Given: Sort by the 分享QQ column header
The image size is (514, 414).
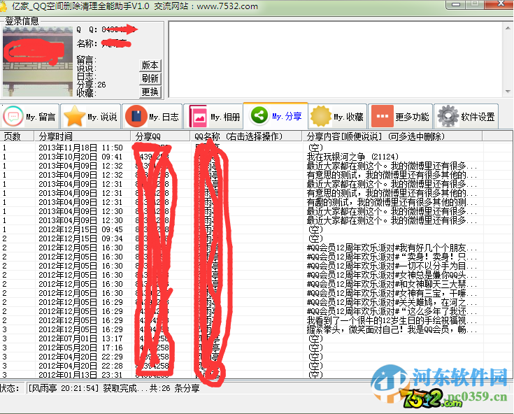Looking at the screenshot, I should tap(160, 136).
